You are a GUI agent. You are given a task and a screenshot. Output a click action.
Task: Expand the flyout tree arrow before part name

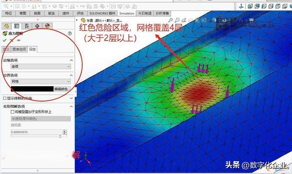click(77, 20)
